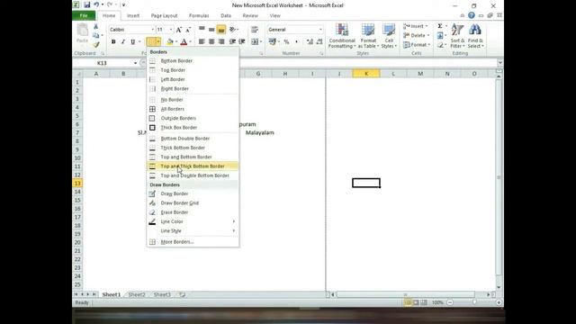Expand the Borders button dropdown arrow
Viewport: 576px width, 324px height.
point(158,42)
